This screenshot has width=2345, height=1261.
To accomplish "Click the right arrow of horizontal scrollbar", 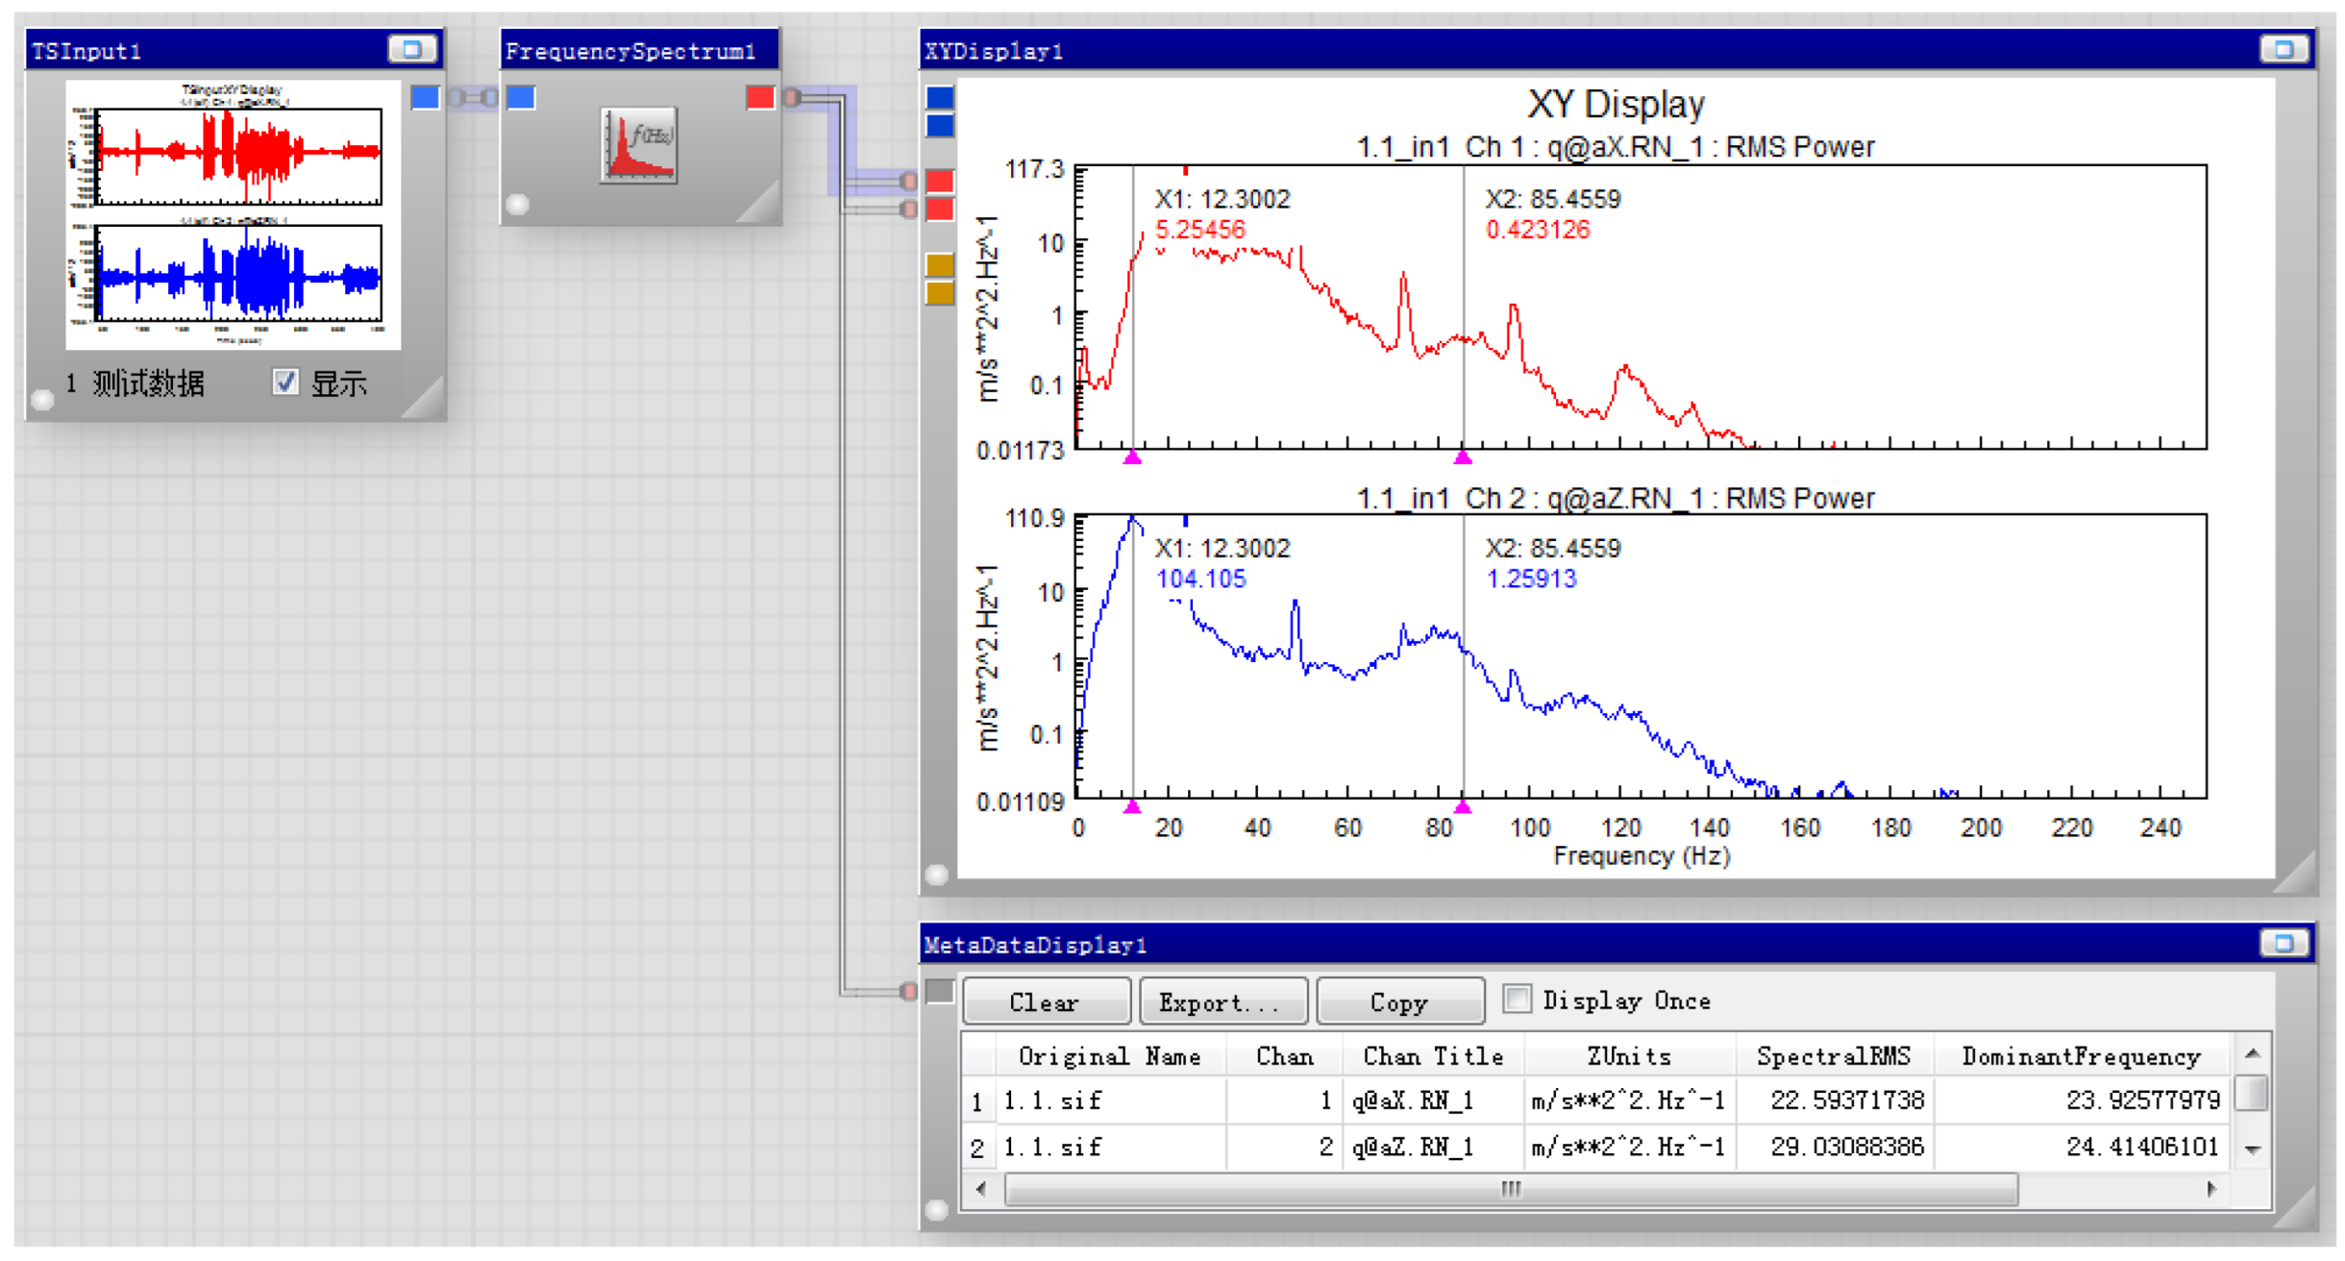I will [x=2211, y=1190].
